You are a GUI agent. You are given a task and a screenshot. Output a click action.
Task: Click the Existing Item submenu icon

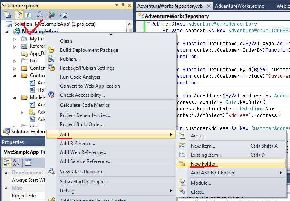[182, 155]
